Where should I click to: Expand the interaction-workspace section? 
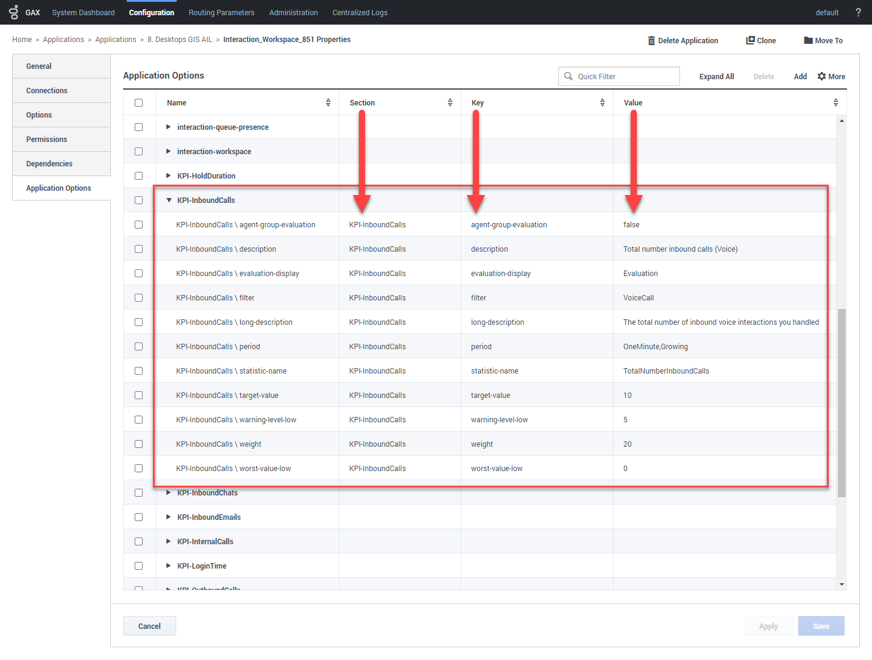[169, 151]
